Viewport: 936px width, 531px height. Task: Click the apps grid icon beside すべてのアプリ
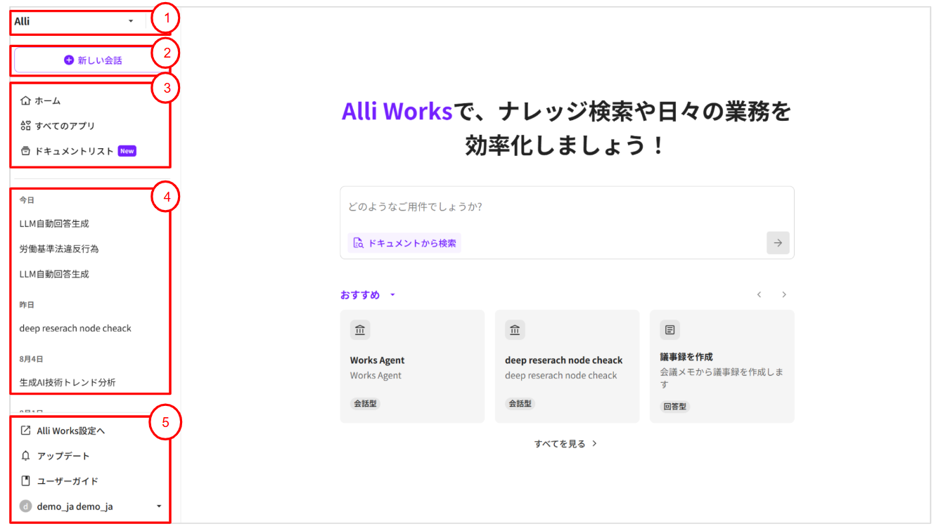point(26,126)
